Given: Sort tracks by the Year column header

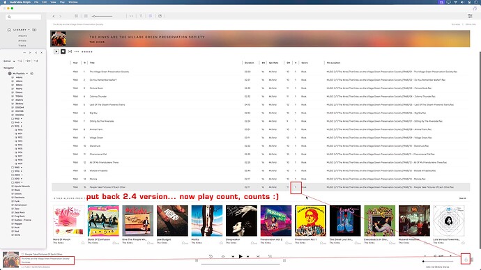Looking at the screenshot, I should click(75, 63).
